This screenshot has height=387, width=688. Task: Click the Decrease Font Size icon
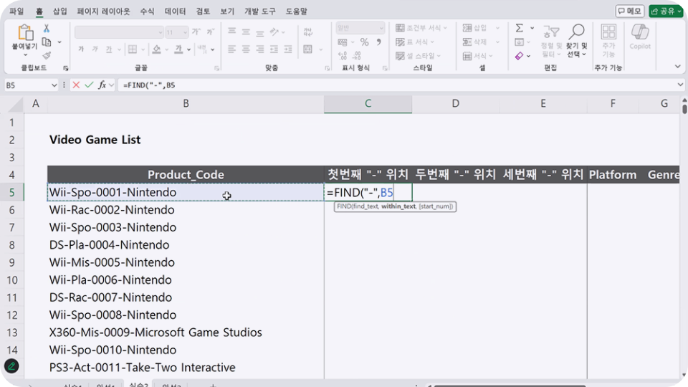[x=210, y=32]
